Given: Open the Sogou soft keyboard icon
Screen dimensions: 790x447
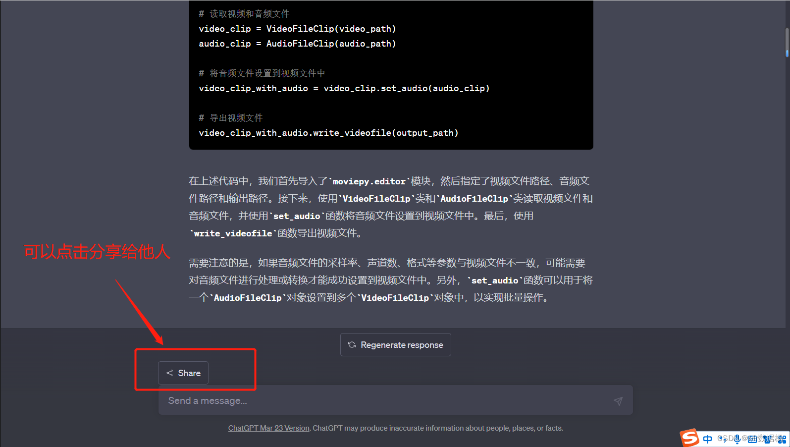Looking at the screenshot, I should (752, 439).
